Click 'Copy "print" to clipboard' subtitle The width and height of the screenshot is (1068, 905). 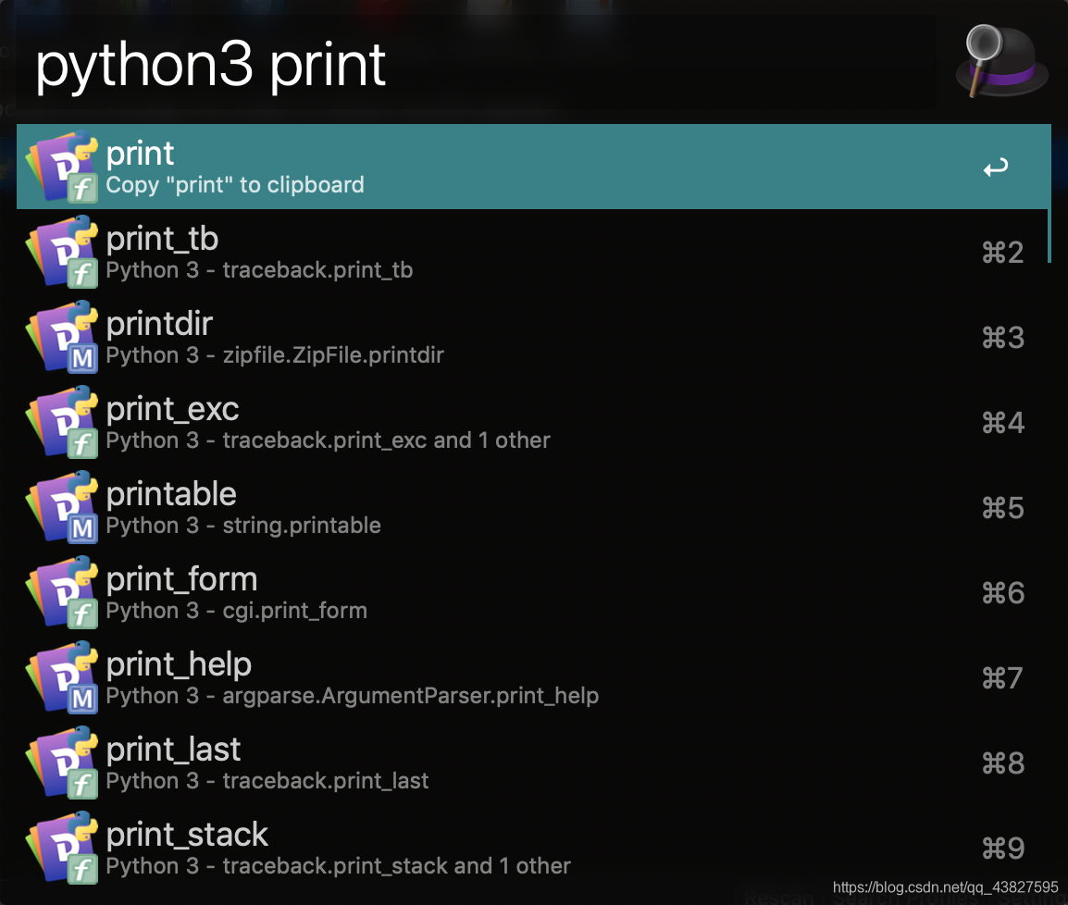pyautogui.click(x=235, y=185)
